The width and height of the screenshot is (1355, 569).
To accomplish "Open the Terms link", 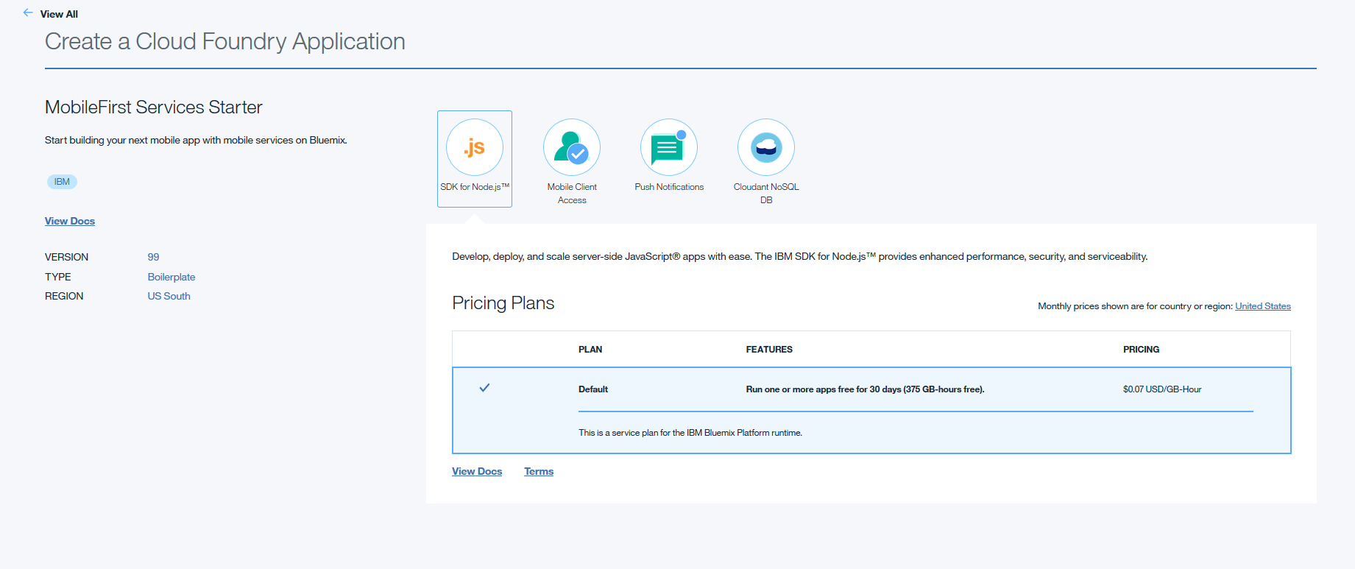I will (x=539, y=471).
